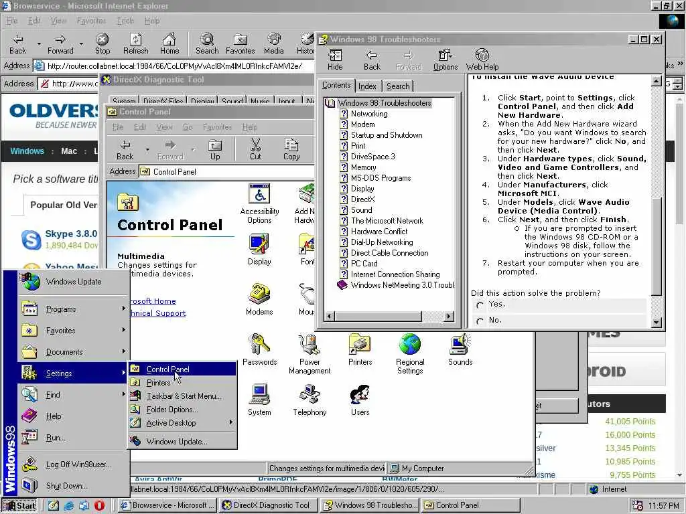Open Options in the Troubleshooters toolbar

point(445,60)
